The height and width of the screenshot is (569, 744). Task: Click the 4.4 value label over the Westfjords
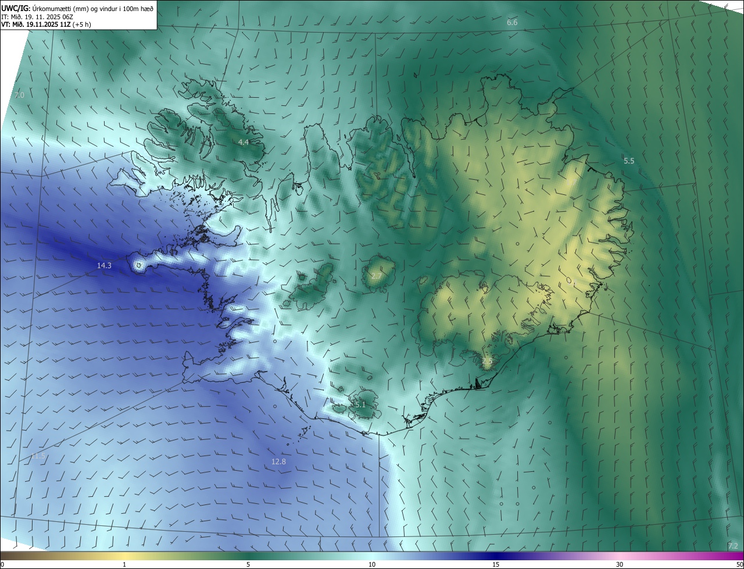point(244,142)
